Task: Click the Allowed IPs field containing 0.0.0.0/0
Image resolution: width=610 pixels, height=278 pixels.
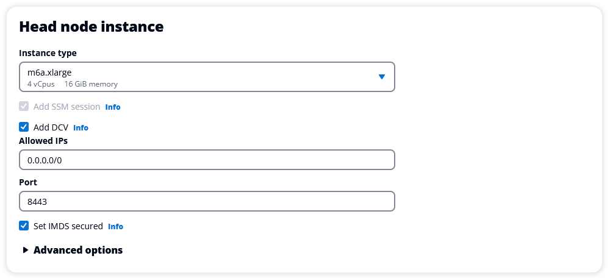Action: pos(207,160)
